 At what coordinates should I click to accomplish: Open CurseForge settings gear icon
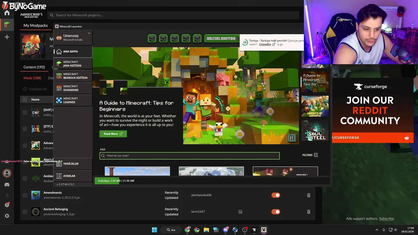pyautogui.click(x=7, y=216)
